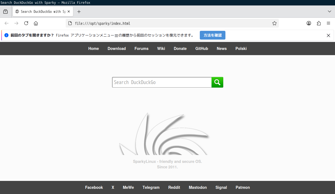This screenshot has height=194, width=335.
Task: Open the Mastodon footer link
Action: pyautogui.click(x=198, y=187)
